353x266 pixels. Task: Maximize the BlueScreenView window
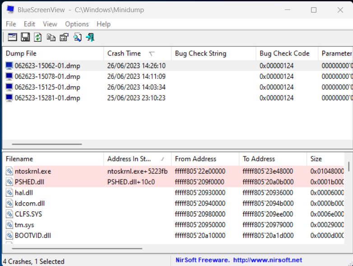tap(314, 10)
